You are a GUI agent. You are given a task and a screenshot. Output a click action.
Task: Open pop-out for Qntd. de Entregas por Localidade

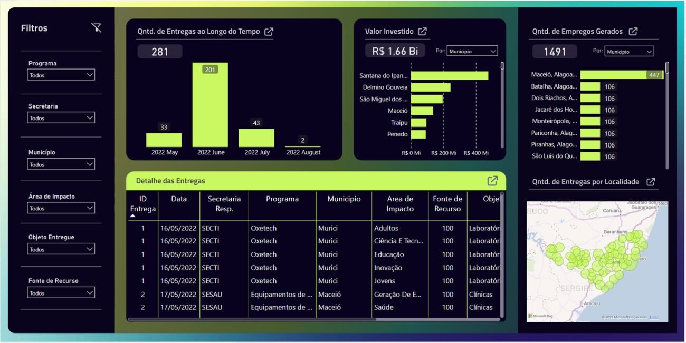click(x=651, y=182)
